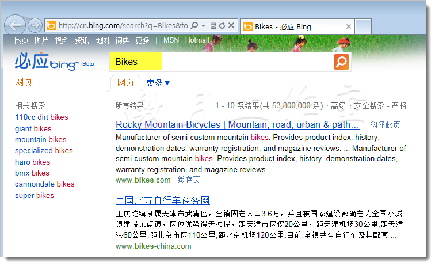Open the MSN link in the top bar
Viewport: 435px width, 266px height.
(171, 40)
